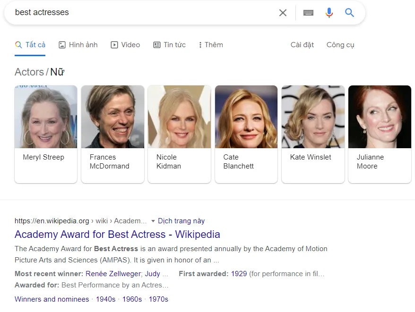Click the 'Meryl Streep' name label

pos(43,157)
